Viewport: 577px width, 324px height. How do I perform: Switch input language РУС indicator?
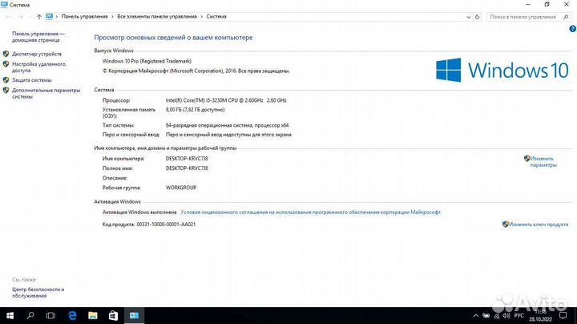tap(518, 315)
